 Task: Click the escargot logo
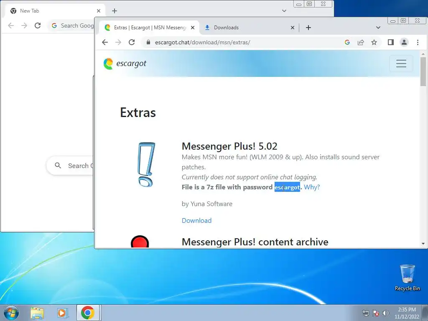click(x=125, y=64)
